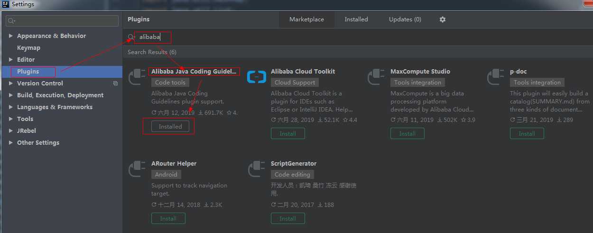This screenshot has width=593, height=233.
Task: Click p-doc's Tools integration tag
Action: coord(537,83)
